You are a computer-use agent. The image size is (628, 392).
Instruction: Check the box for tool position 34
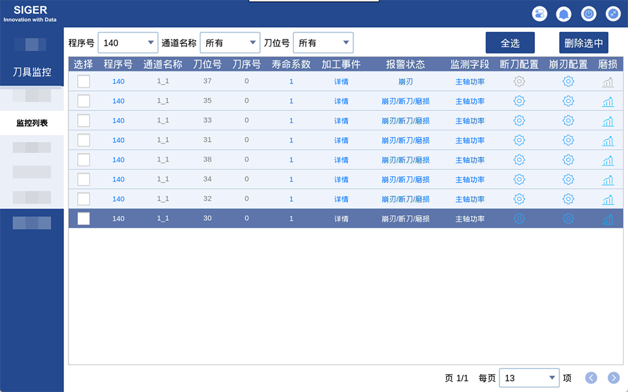pos(84,179)
